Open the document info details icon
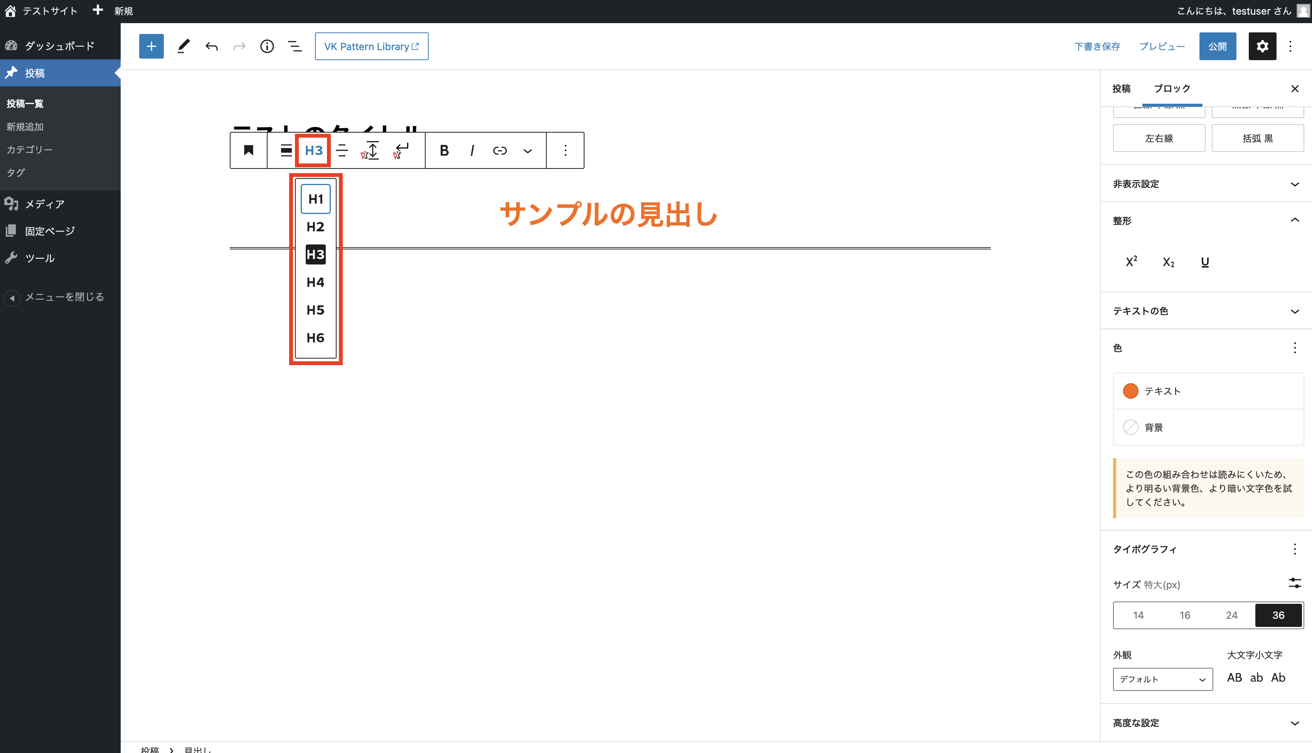The image size is (1312, 753). click(x=267, y=47)
